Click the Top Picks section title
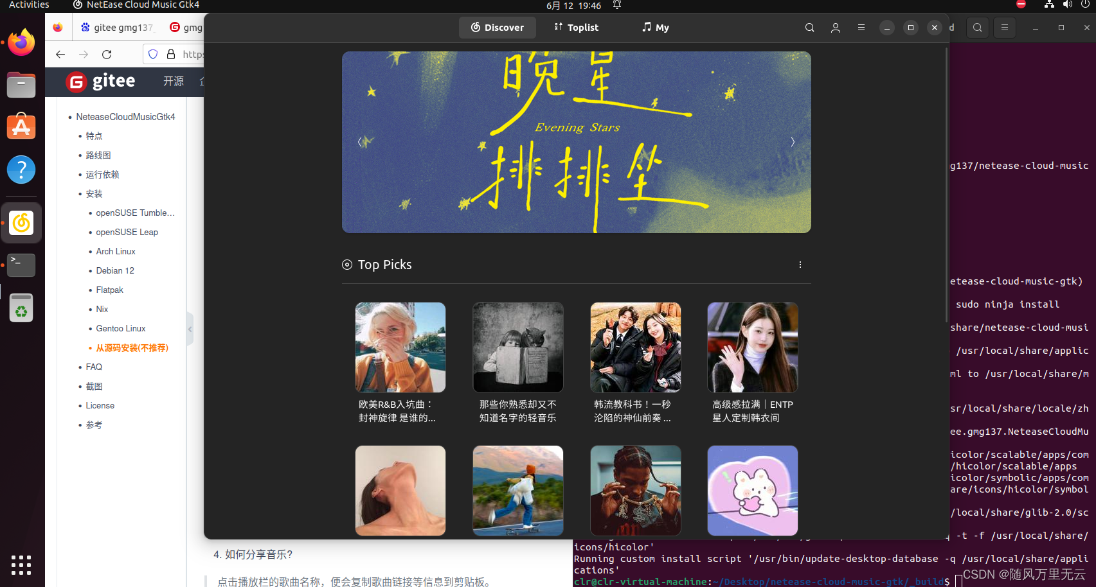Image resolution: width=1096 pixels, height=587 pixels. tap(384, 265)
